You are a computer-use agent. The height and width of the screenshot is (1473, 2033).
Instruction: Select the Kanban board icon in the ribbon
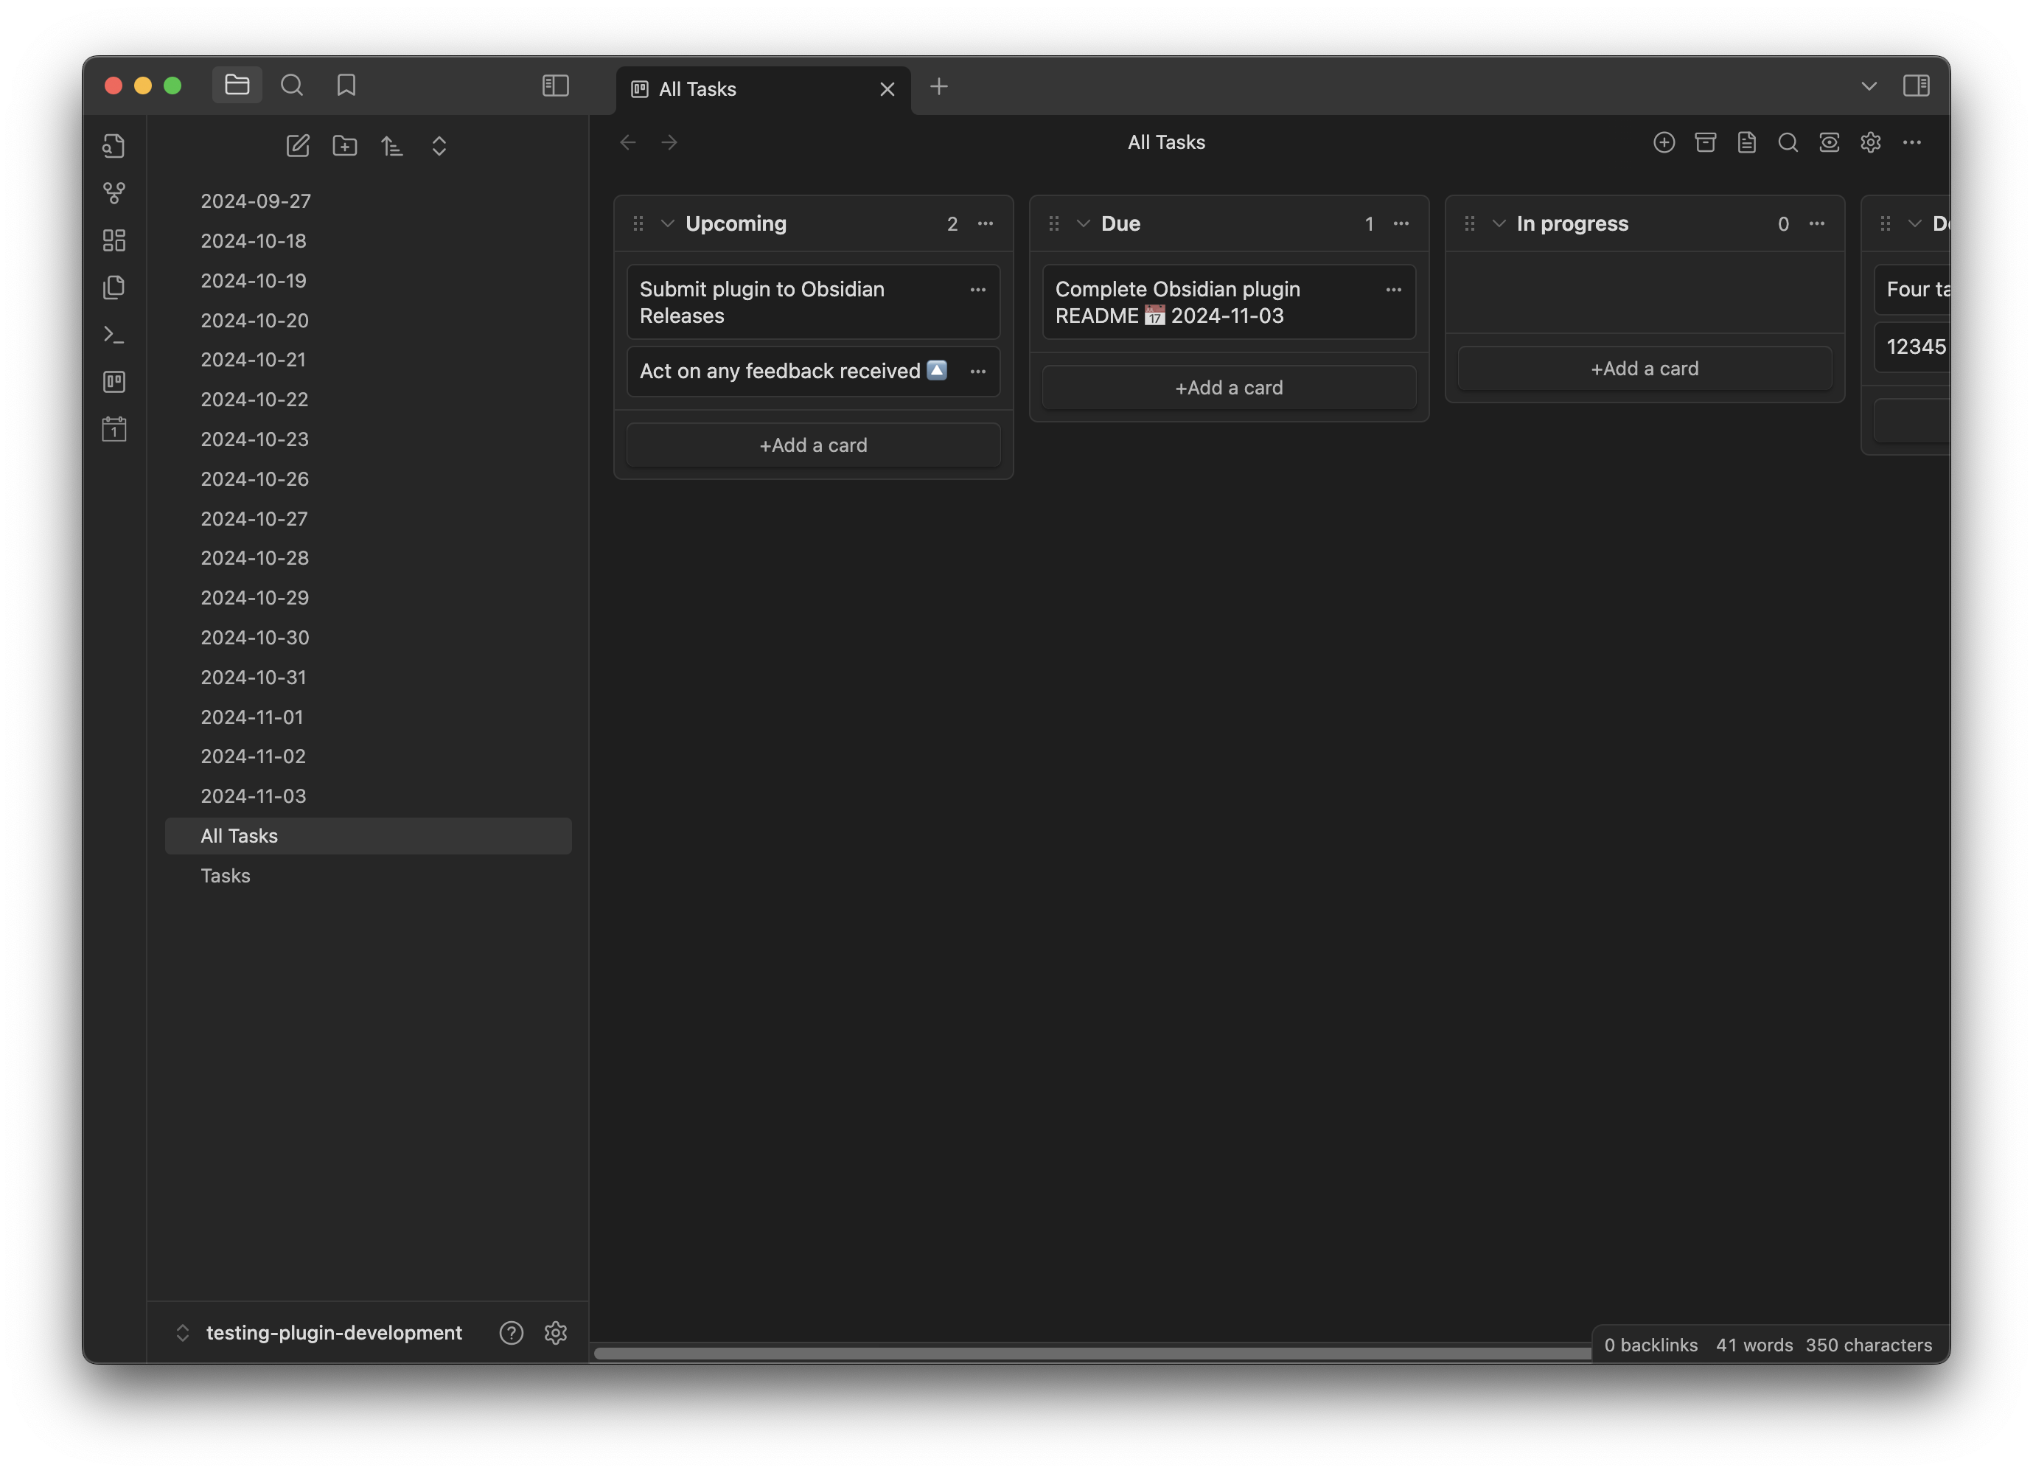tap(114, 382)
